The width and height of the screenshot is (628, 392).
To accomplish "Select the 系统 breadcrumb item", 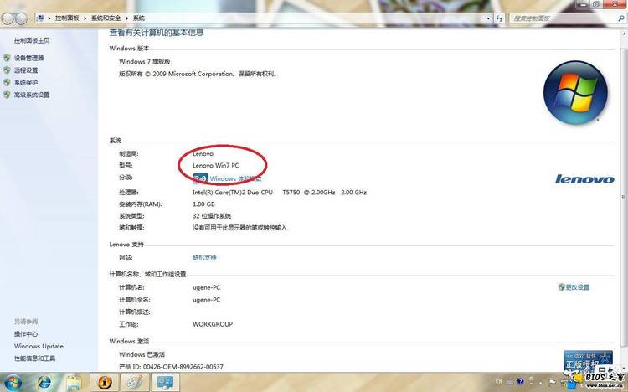I will pyautogui.click(x=138, y=18).
